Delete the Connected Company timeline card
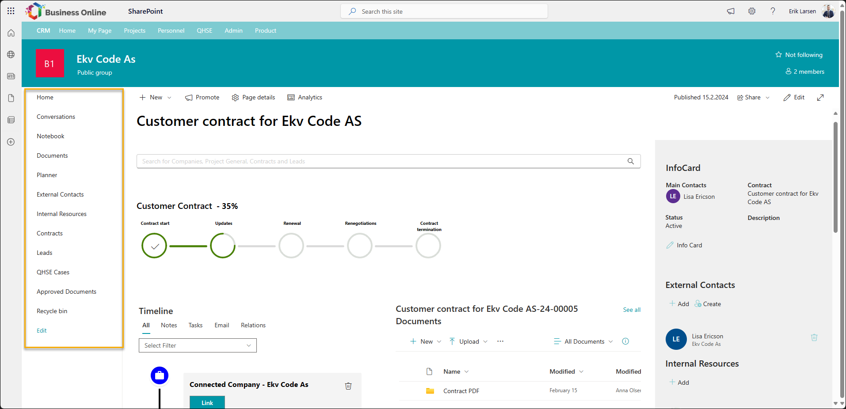The image size is (846, 409). coord(348,386)
